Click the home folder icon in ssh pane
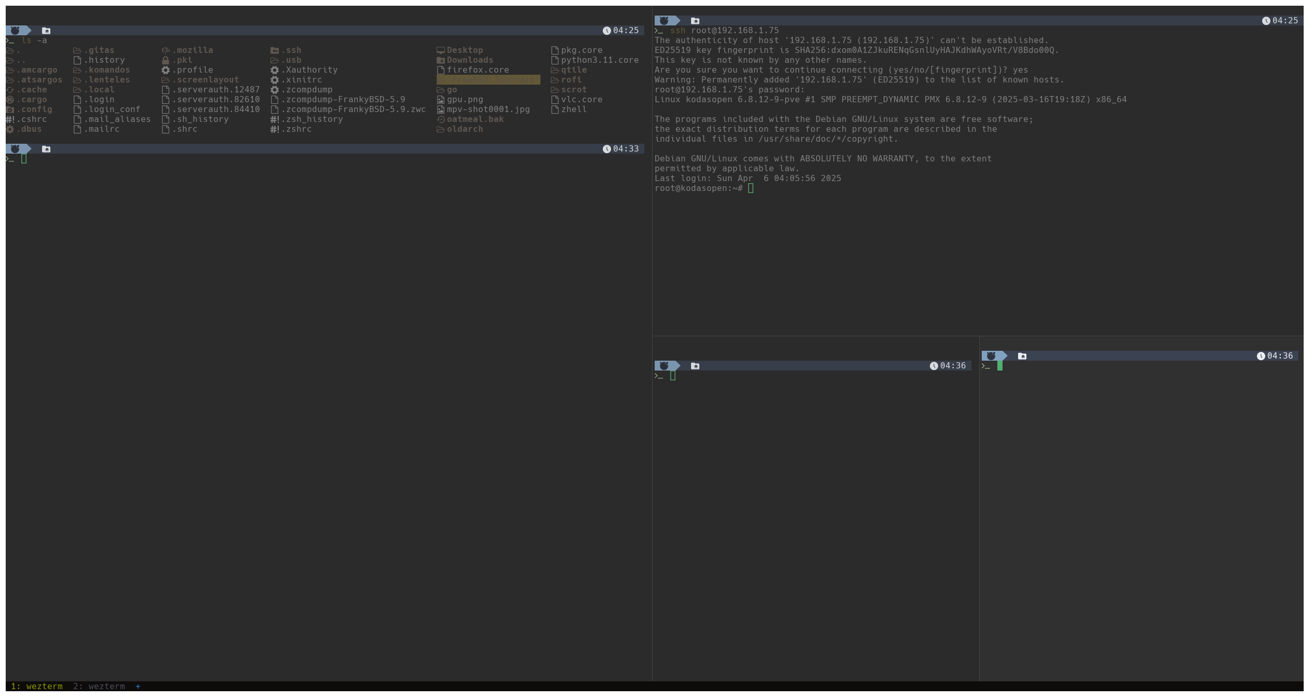The height and width of the screenshot is (699, 1313). (x=695, y=21)
